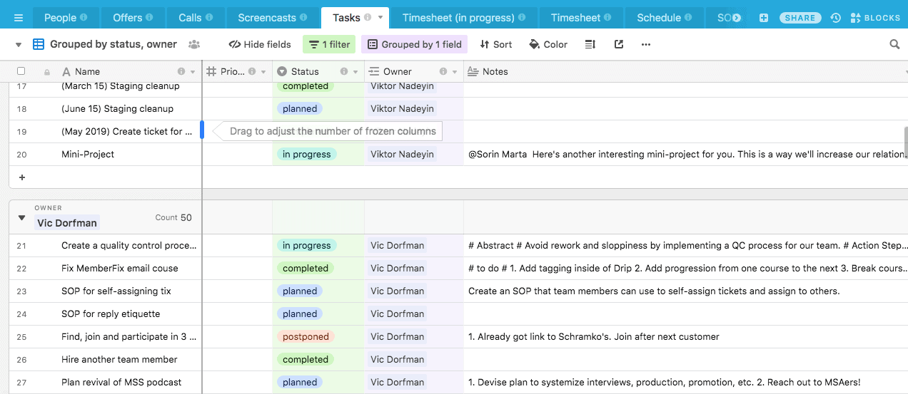
Task: Switch to the Screencasts tab
Action: (272, 18)
